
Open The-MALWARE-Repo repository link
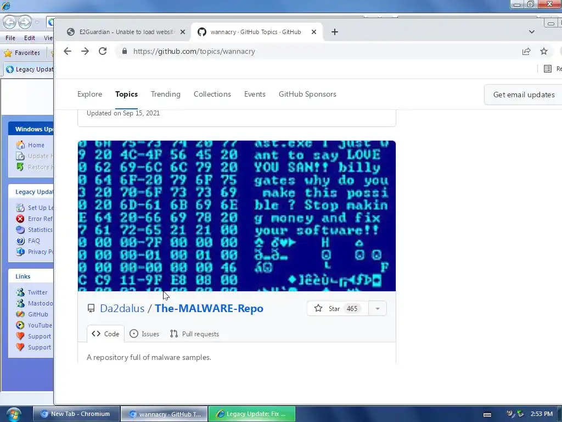click(209, 308)
